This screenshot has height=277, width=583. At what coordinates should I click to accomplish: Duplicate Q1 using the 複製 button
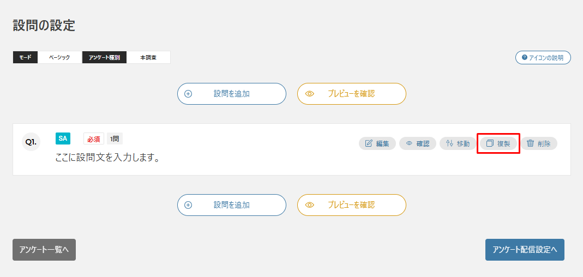(498, 143)
